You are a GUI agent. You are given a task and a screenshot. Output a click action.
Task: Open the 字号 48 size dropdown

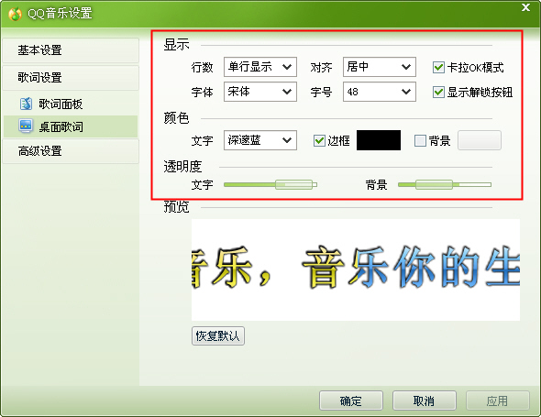point(380,92)
